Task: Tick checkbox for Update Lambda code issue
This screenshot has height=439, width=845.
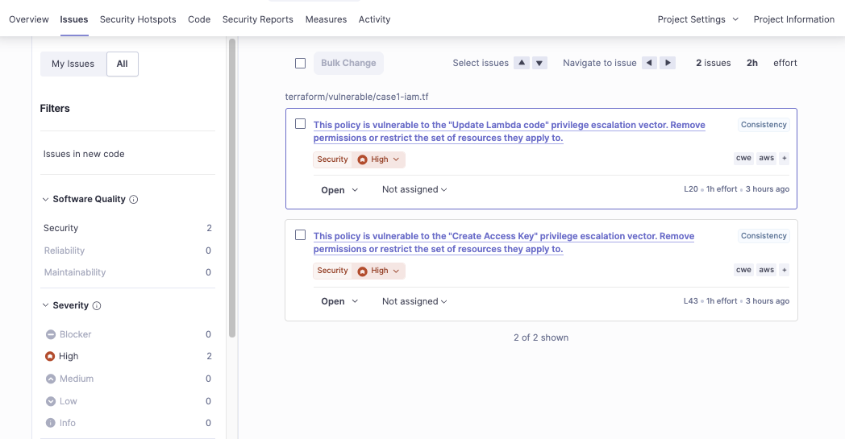Action: pos(300,124)
